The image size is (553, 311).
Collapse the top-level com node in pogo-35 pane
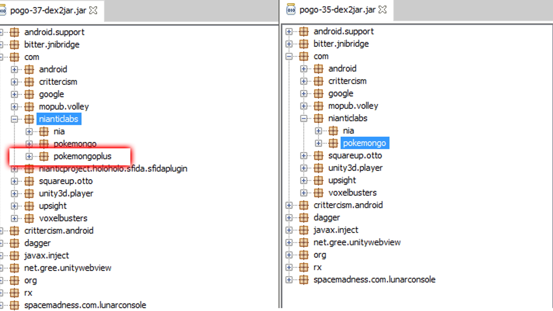pyautogui.click(x=289, y=56)
